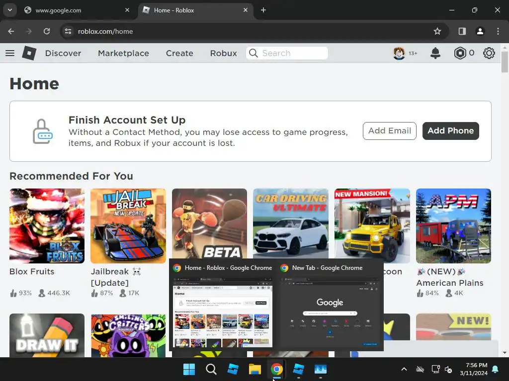Open the Draw It game thumbnail
Image resolution: width=509 pixels, height=381 pixels.
click(47, 335)
